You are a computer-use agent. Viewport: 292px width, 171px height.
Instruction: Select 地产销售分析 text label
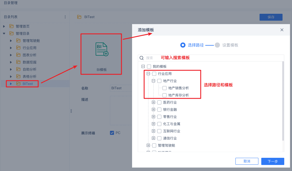click(178, 88)
